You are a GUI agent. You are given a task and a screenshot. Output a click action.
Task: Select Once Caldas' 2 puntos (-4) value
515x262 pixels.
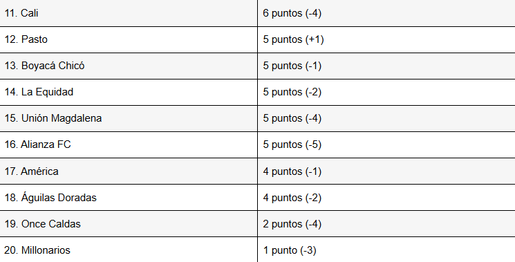click(292, 224)
